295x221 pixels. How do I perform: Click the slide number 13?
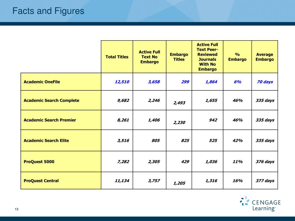tap(16, 209)
